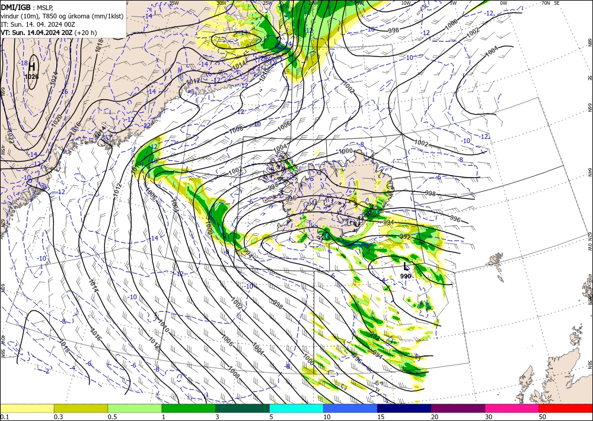Click the 'H' high pressure marker

click(x=32, y=67)
